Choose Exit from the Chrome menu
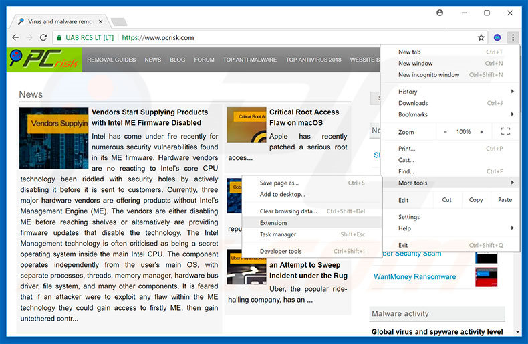Viewport: 528px width, 344px height. click(450, 245)
